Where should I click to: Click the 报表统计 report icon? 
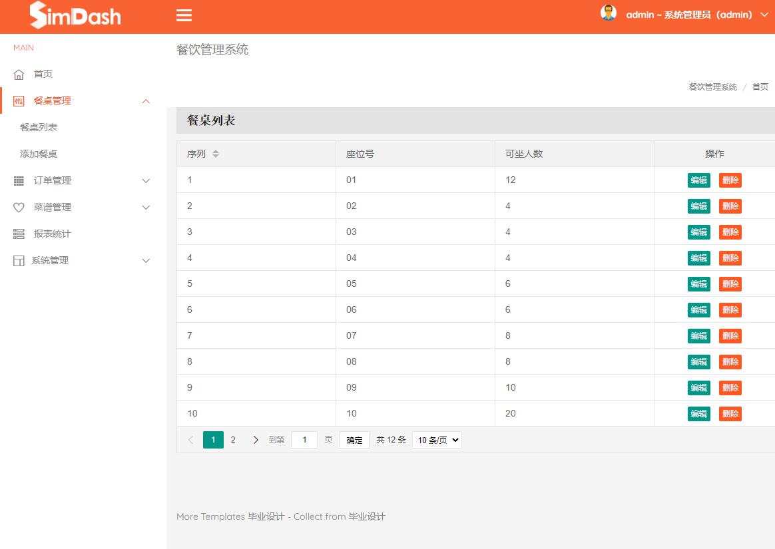pos(19,234)
